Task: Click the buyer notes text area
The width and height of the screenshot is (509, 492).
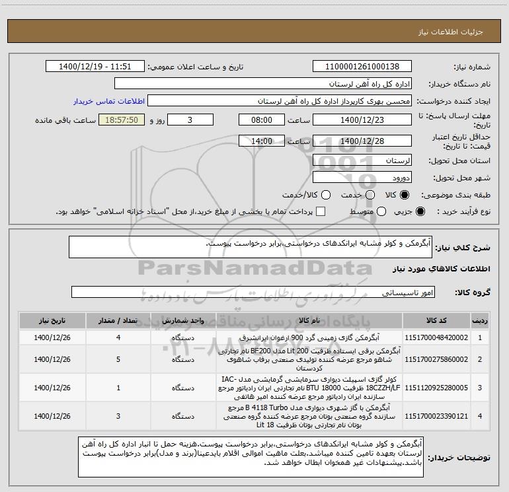Action: [251, 456]
